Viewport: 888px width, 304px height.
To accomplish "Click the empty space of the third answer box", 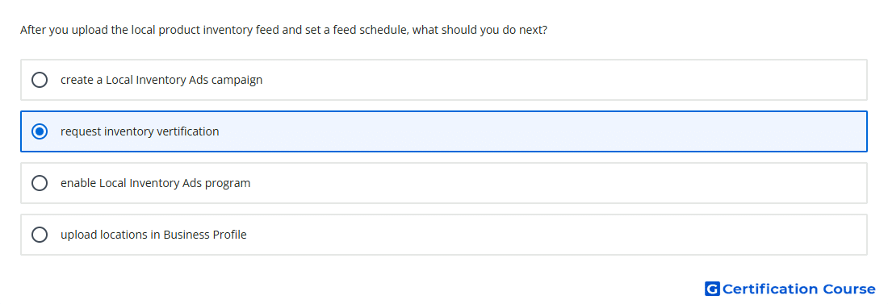I will pos(561,183).
